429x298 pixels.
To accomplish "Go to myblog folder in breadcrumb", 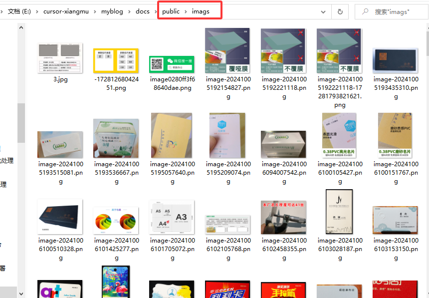I will coord(112,11).
